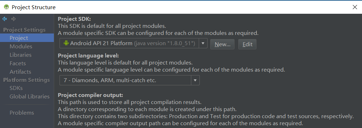Click the back navigation arrow

tap(4, 19)
